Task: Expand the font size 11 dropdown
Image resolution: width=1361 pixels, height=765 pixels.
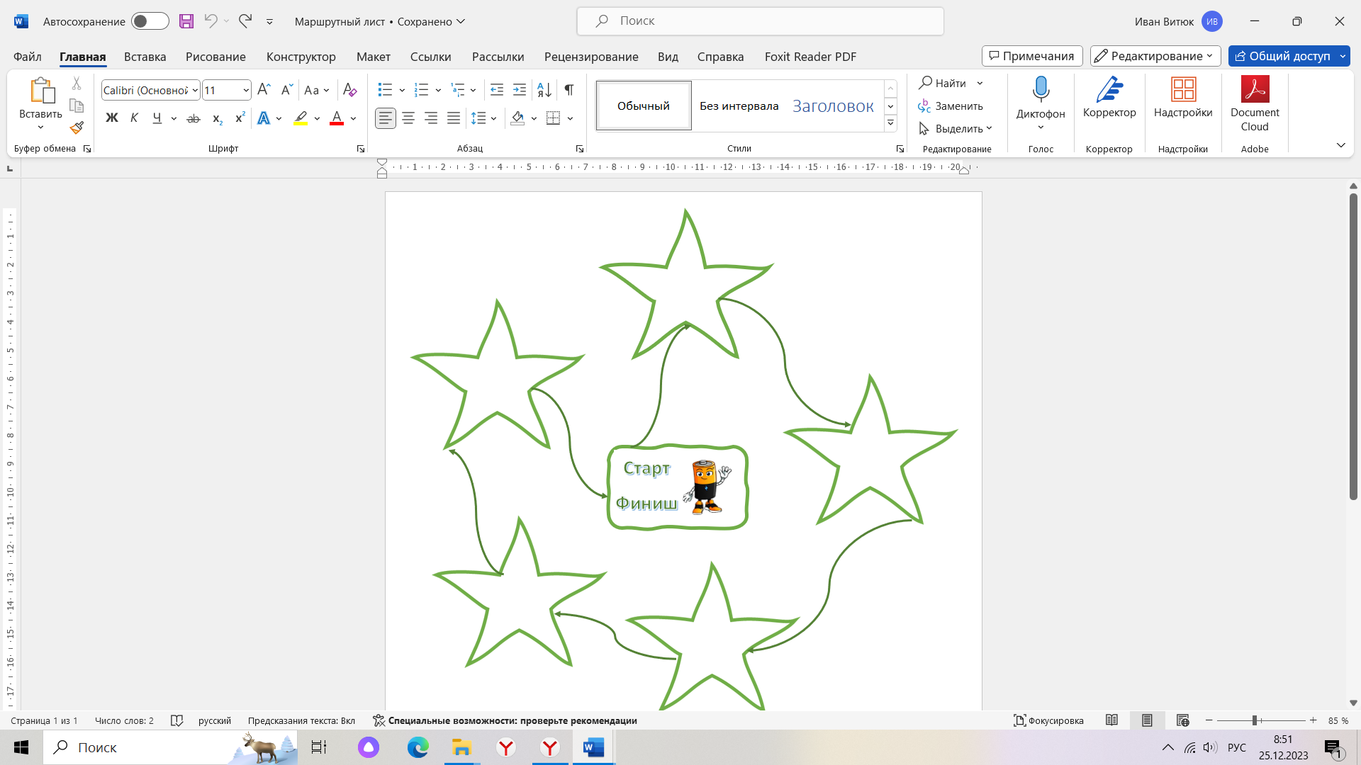Action: [x=245, y=91]
